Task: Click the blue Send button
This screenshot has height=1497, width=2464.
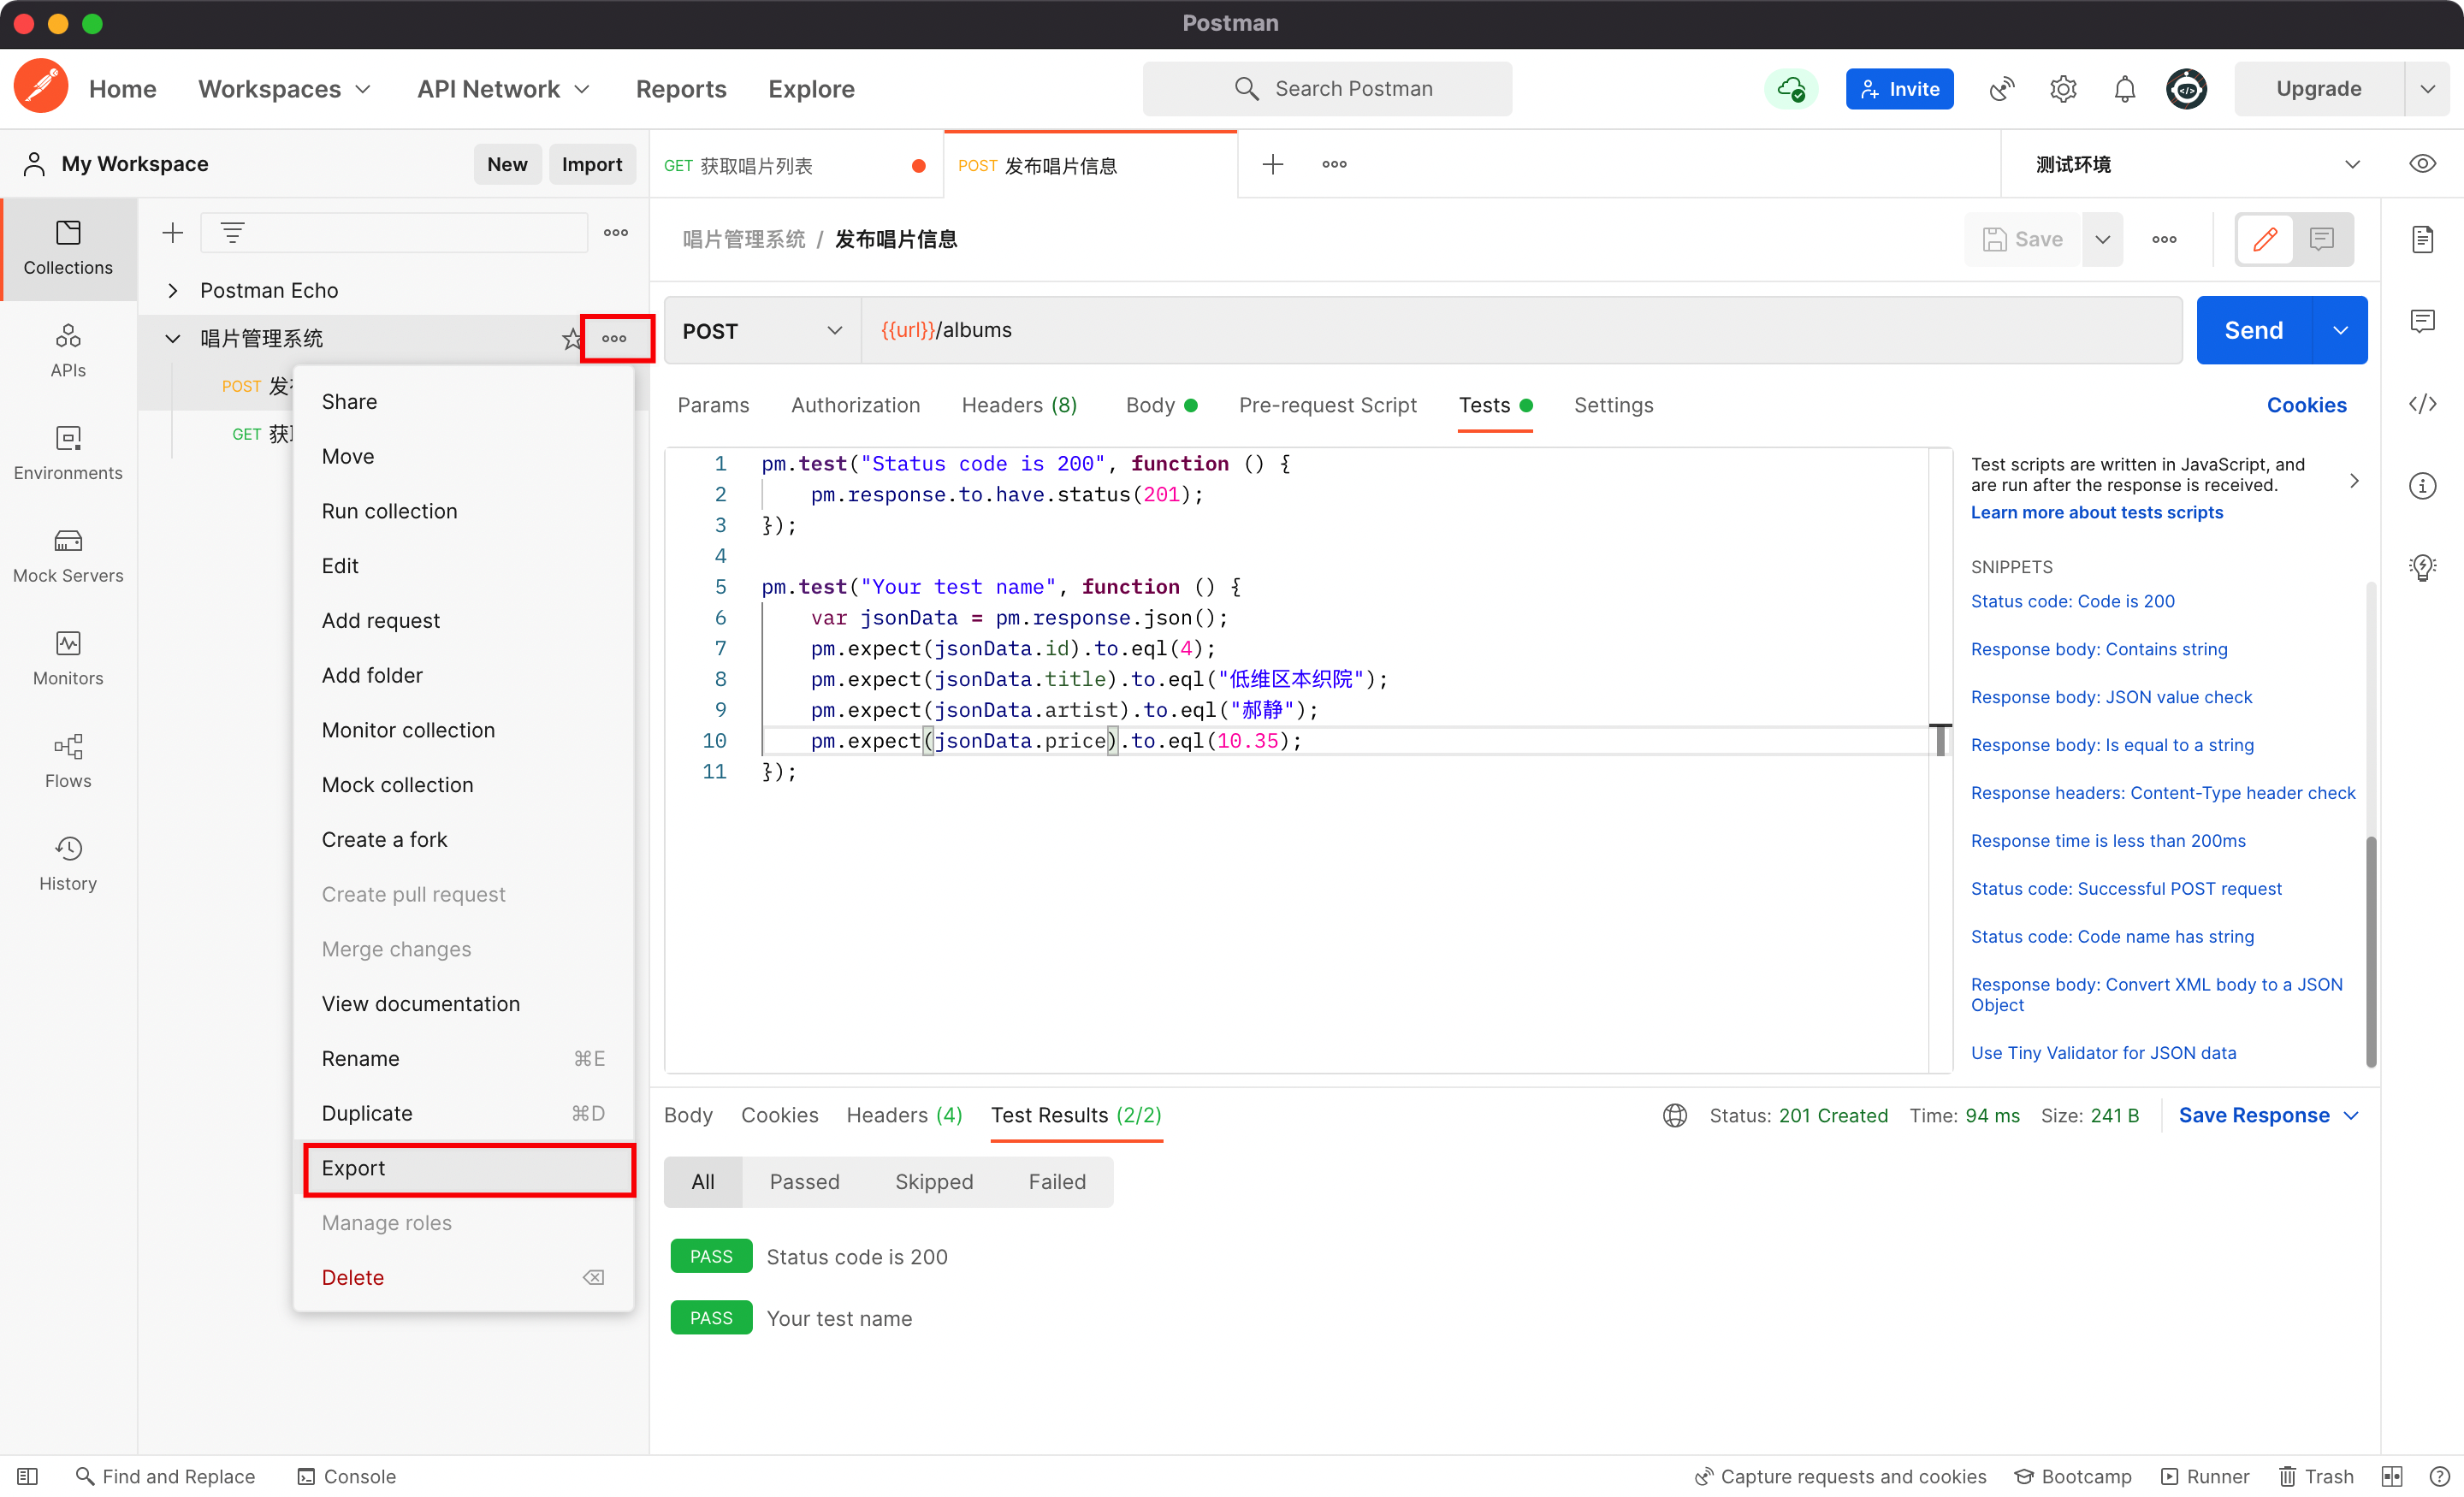Action: [x=2253, y=331]
